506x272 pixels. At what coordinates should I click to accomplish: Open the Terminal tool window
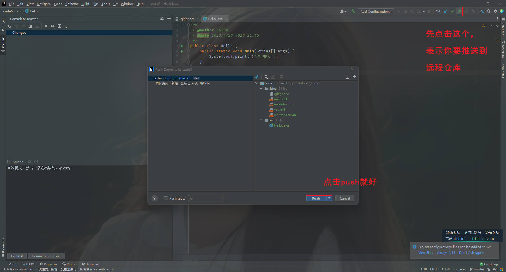pos(90,264)
